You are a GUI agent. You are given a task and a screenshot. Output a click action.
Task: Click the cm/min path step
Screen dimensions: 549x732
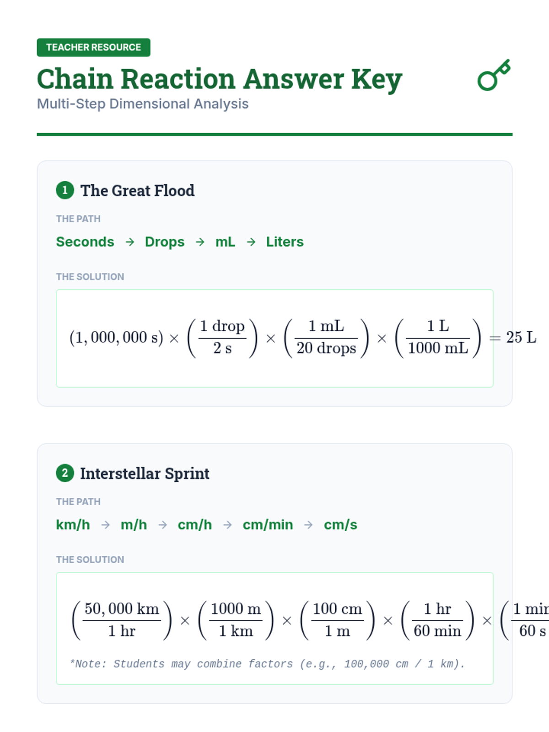coord(268,524)
